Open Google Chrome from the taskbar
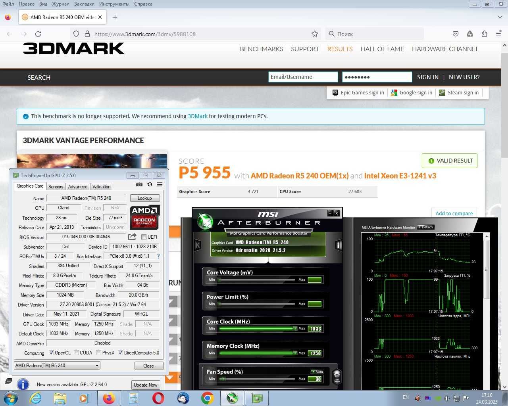The height and width of the screenshot is (406, 508). pyautogui.click(x=207, y=398)
